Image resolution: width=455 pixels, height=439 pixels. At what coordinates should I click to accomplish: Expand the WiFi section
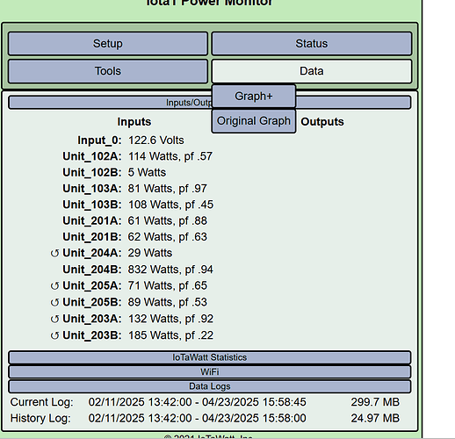coord(210,371)
